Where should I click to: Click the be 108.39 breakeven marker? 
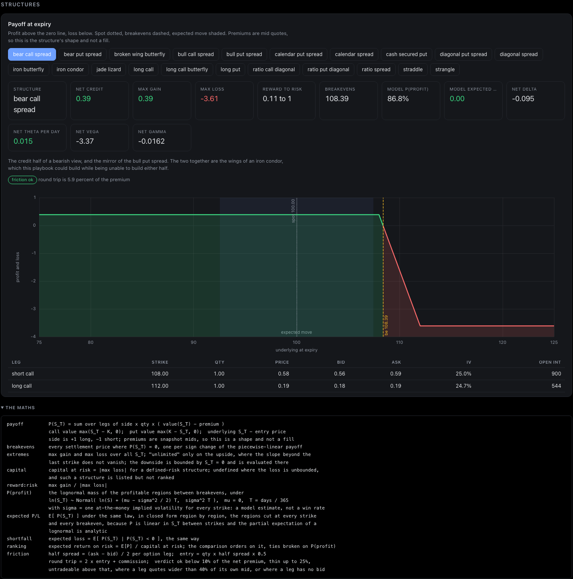click(386, 325)
